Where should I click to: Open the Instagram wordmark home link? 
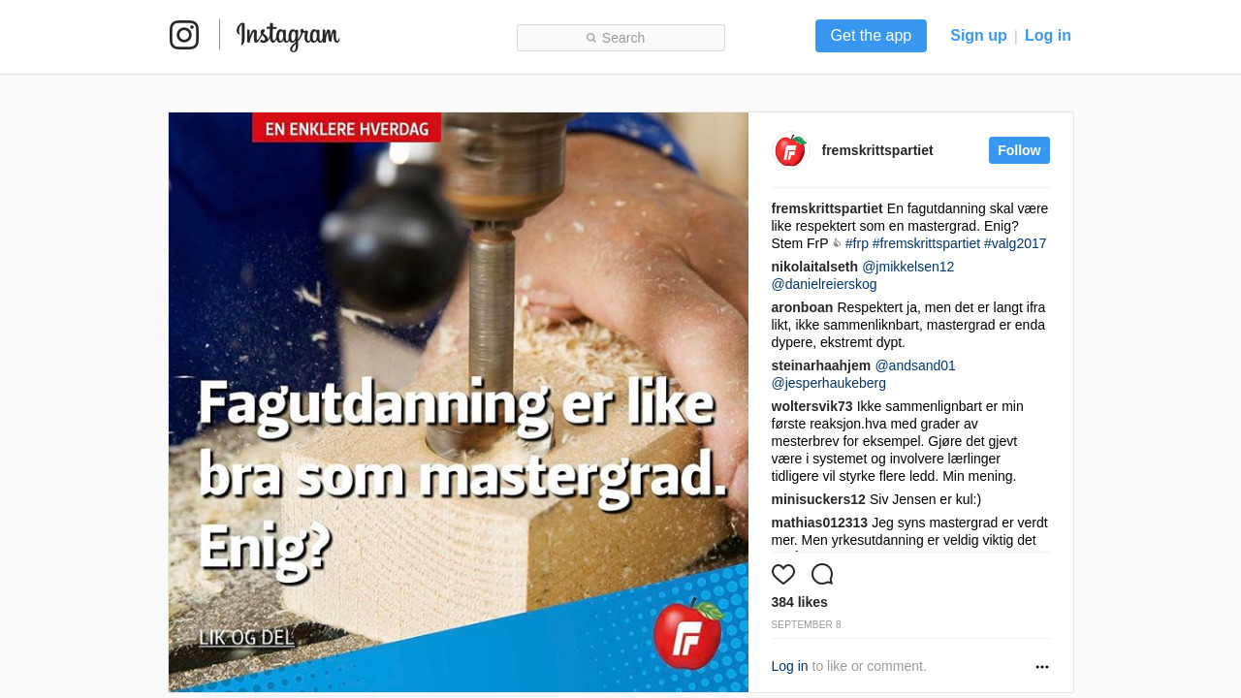point(288,36)
